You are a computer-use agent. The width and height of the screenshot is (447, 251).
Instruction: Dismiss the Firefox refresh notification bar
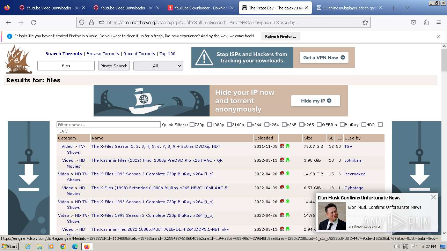coord(439,36)
